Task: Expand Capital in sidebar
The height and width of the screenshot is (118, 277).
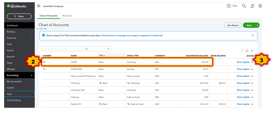Action: pyautogui.click(x=19, y=88)
